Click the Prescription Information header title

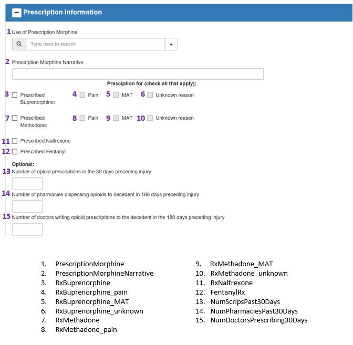(63, 12)
